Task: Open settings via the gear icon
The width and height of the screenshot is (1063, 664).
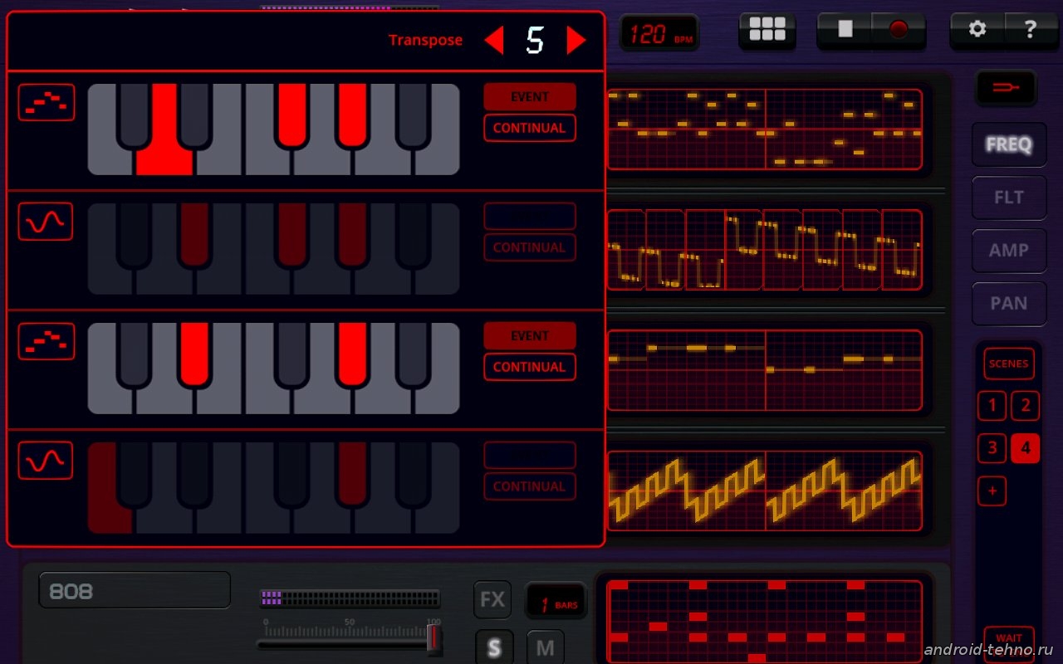Action: click(977, 30)
